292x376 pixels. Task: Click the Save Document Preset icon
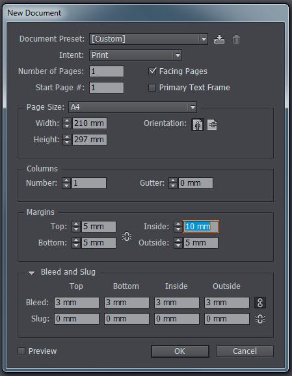(x=219, y=39)
